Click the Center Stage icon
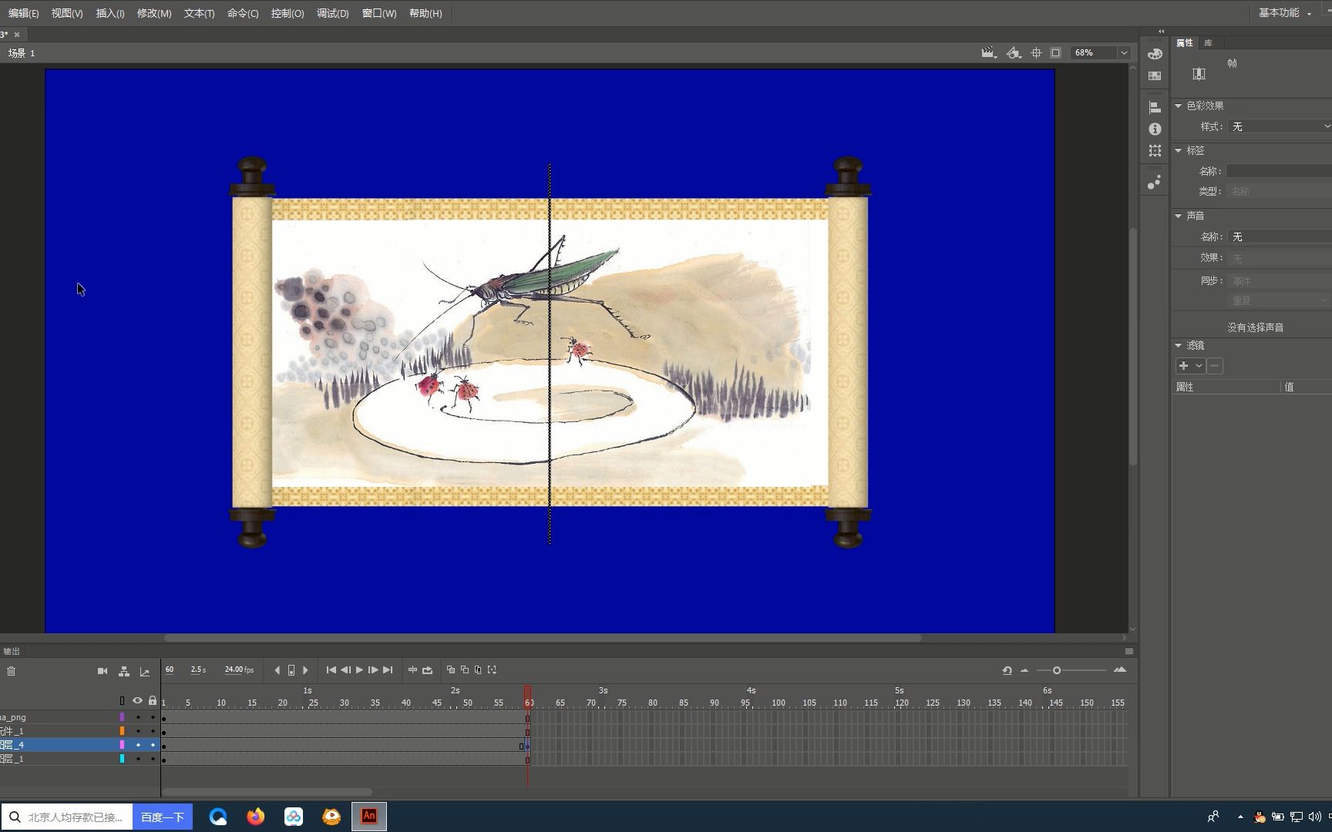The image size is (1332, 832). click(1036, 52)
